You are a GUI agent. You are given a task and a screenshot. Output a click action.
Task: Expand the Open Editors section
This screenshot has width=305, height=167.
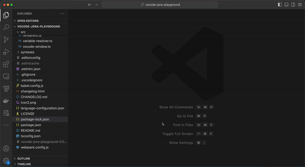coord(40,21)
